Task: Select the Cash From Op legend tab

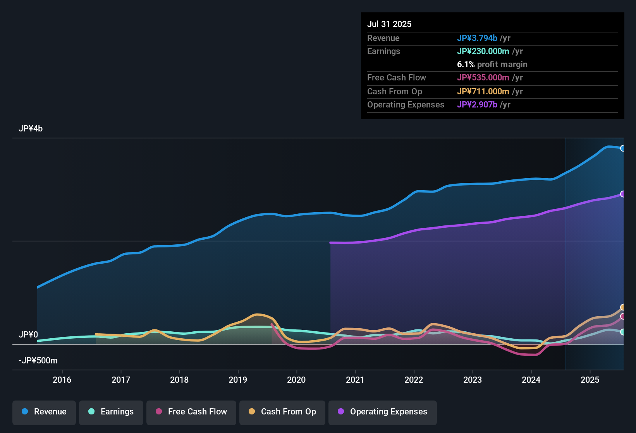Action: click(x=282, y=412)
